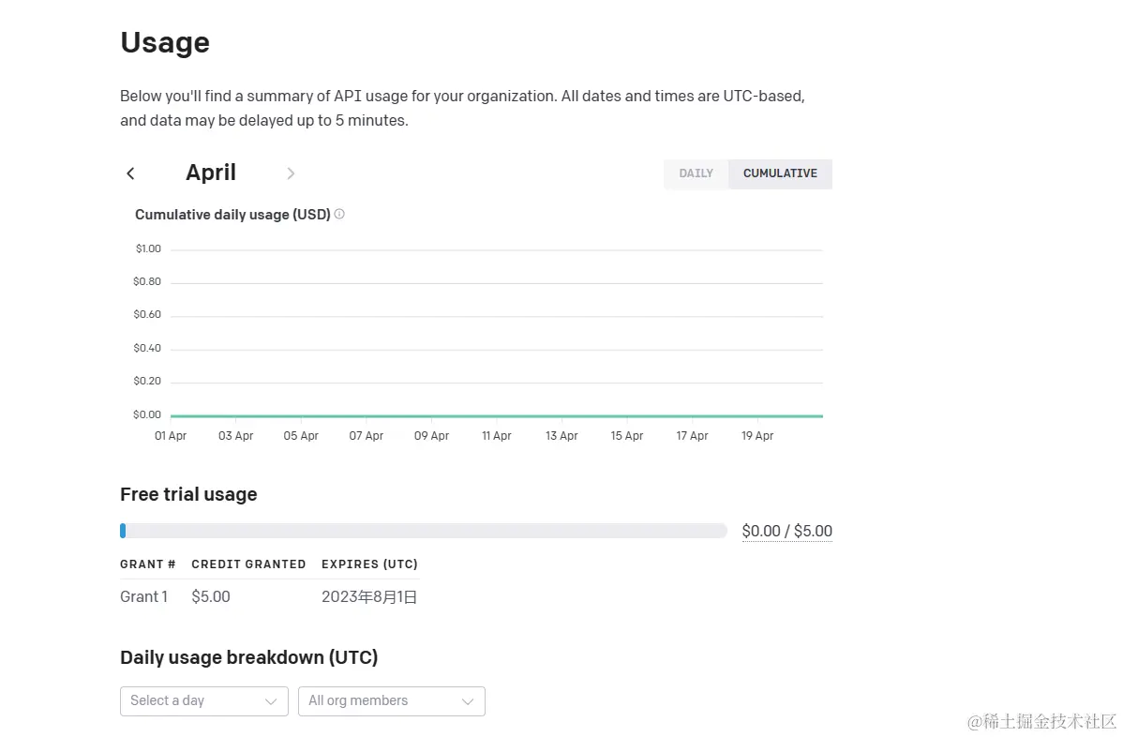1123x737 pixels.
Task: Click chevron in Select a day box
Action: pos(271,701)
